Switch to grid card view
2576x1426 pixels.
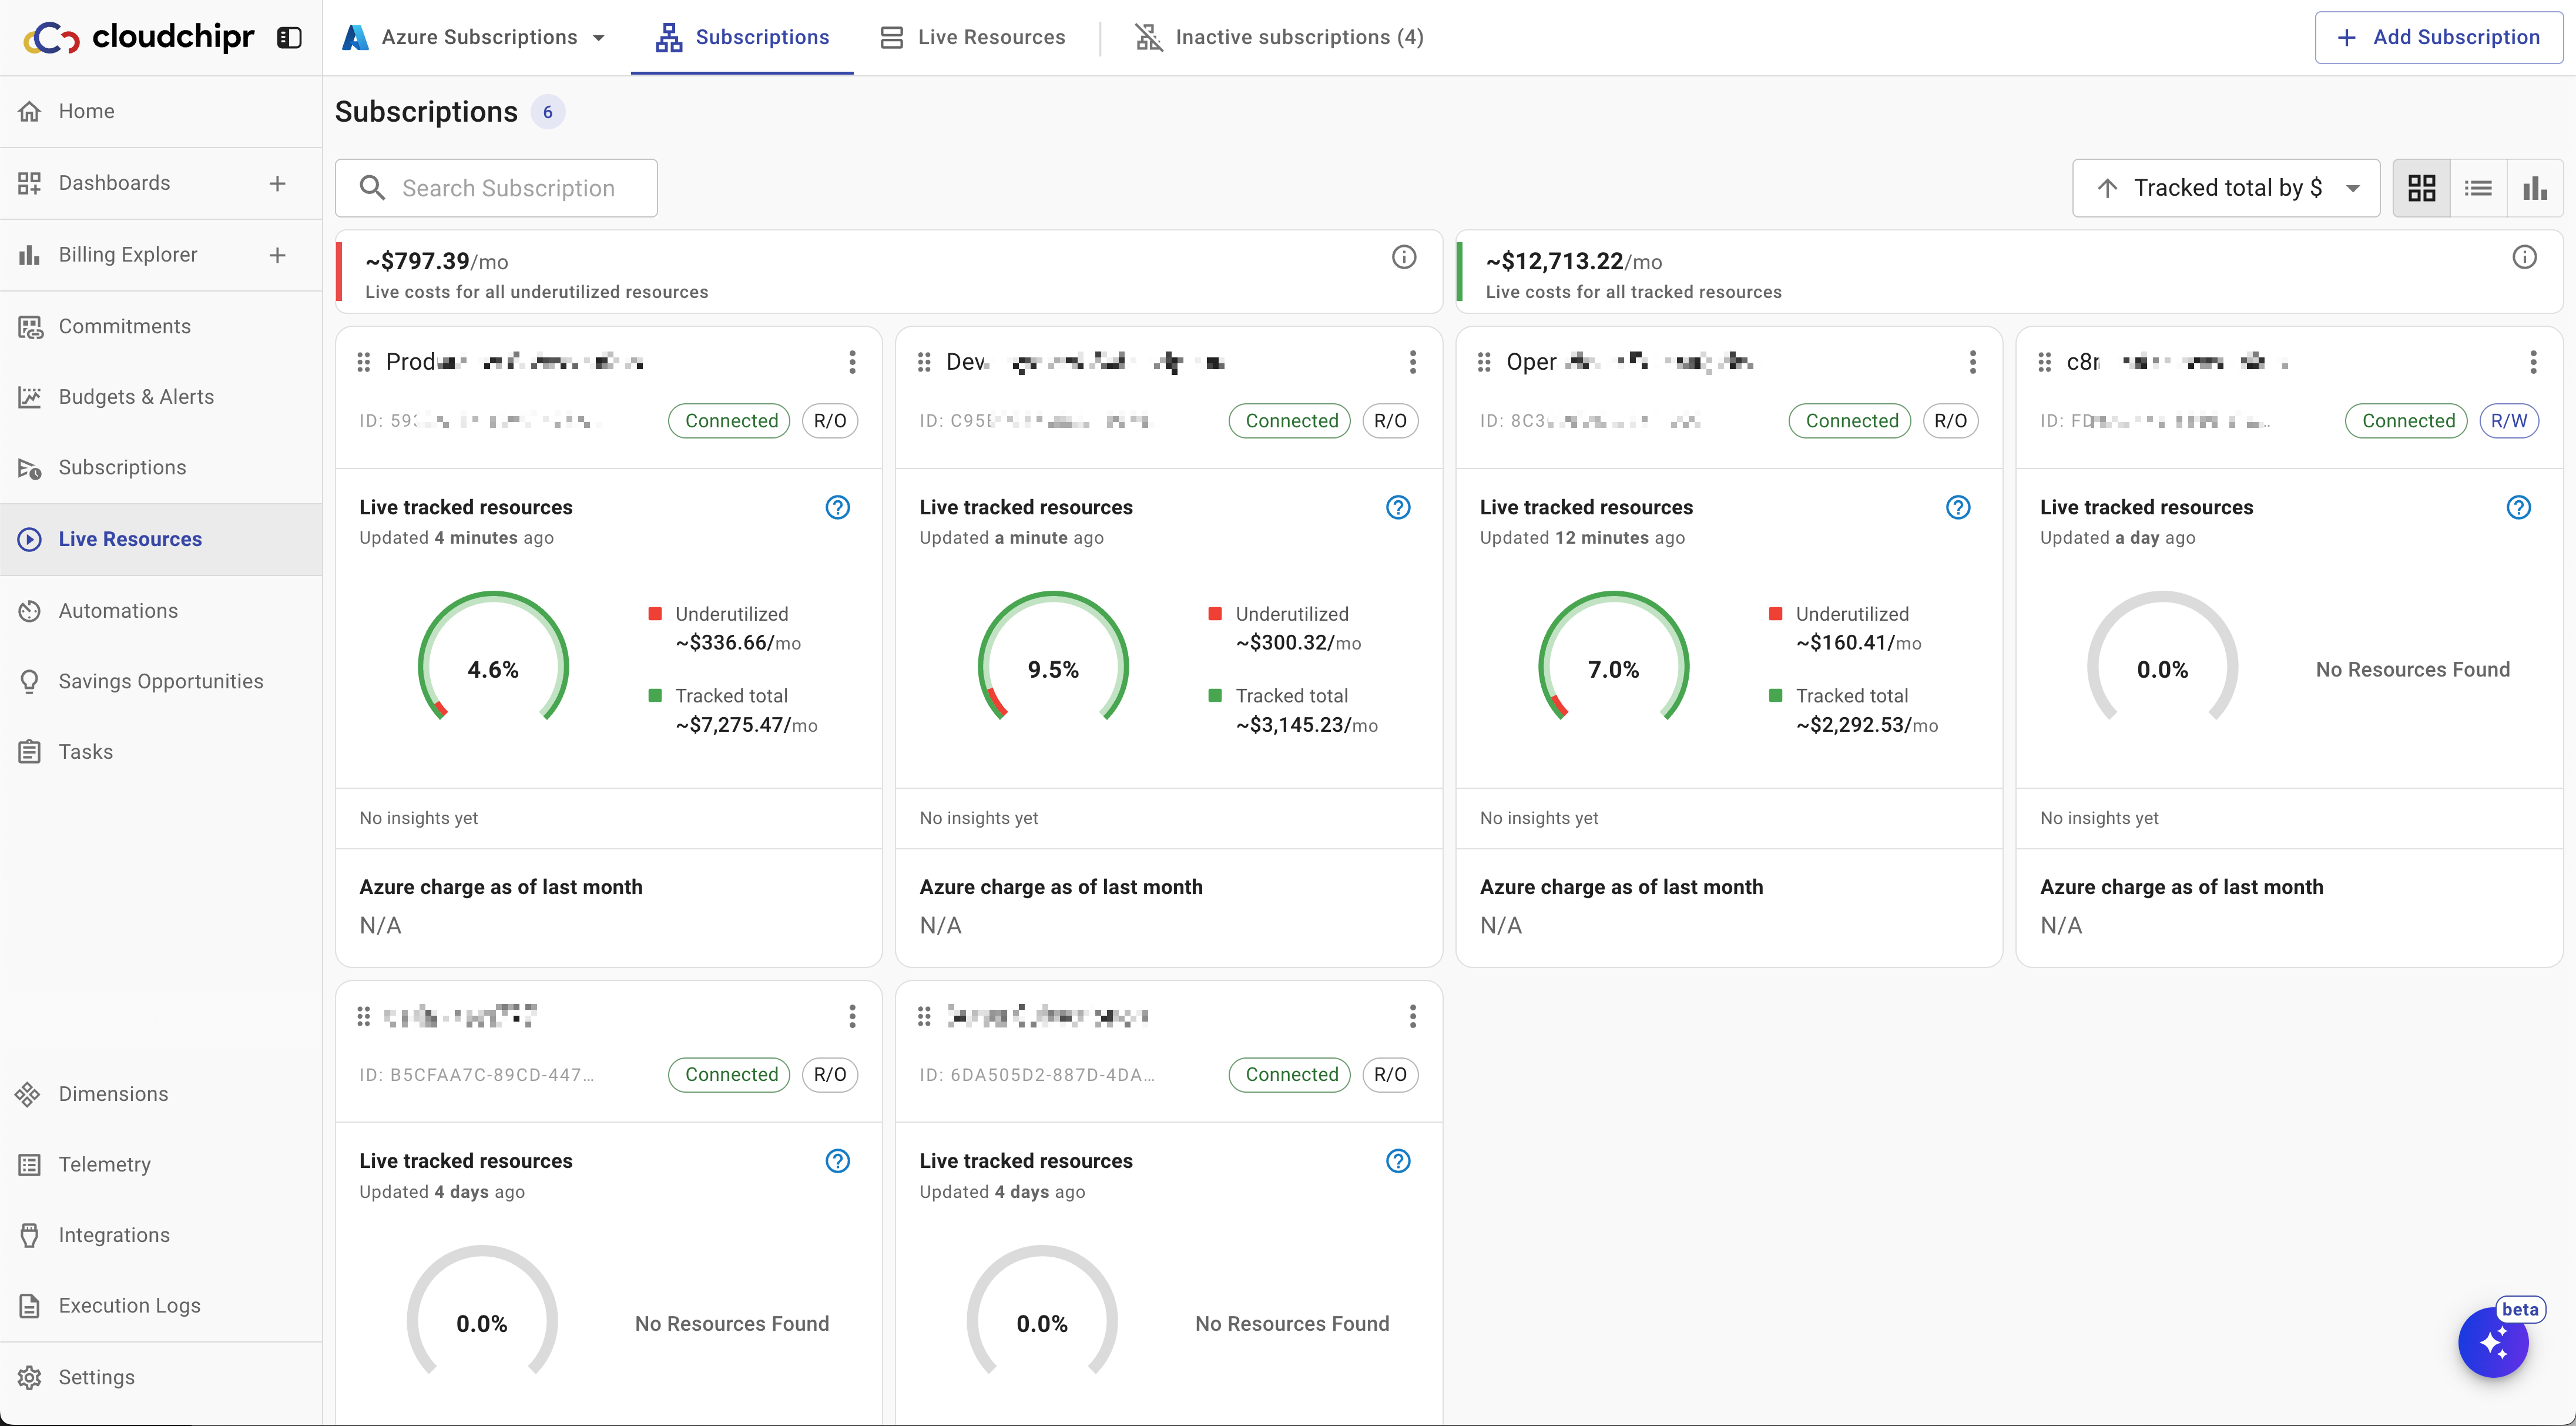(x=2421, y=188)
